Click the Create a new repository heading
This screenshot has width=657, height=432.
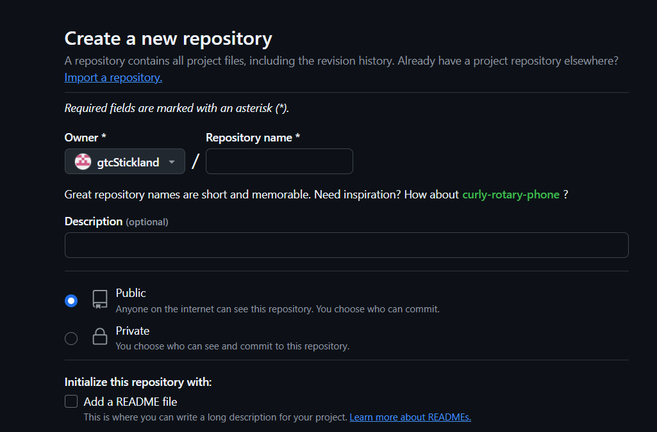[169, 38]
